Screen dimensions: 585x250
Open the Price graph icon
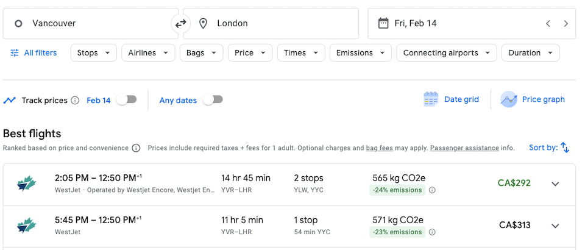pyautogui.click(x=509, y=99)
